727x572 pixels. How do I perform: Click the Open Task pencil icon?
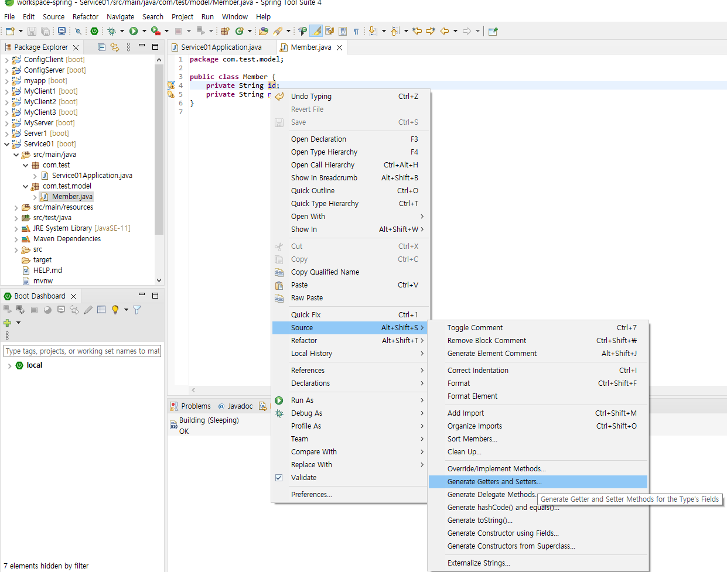278,31
